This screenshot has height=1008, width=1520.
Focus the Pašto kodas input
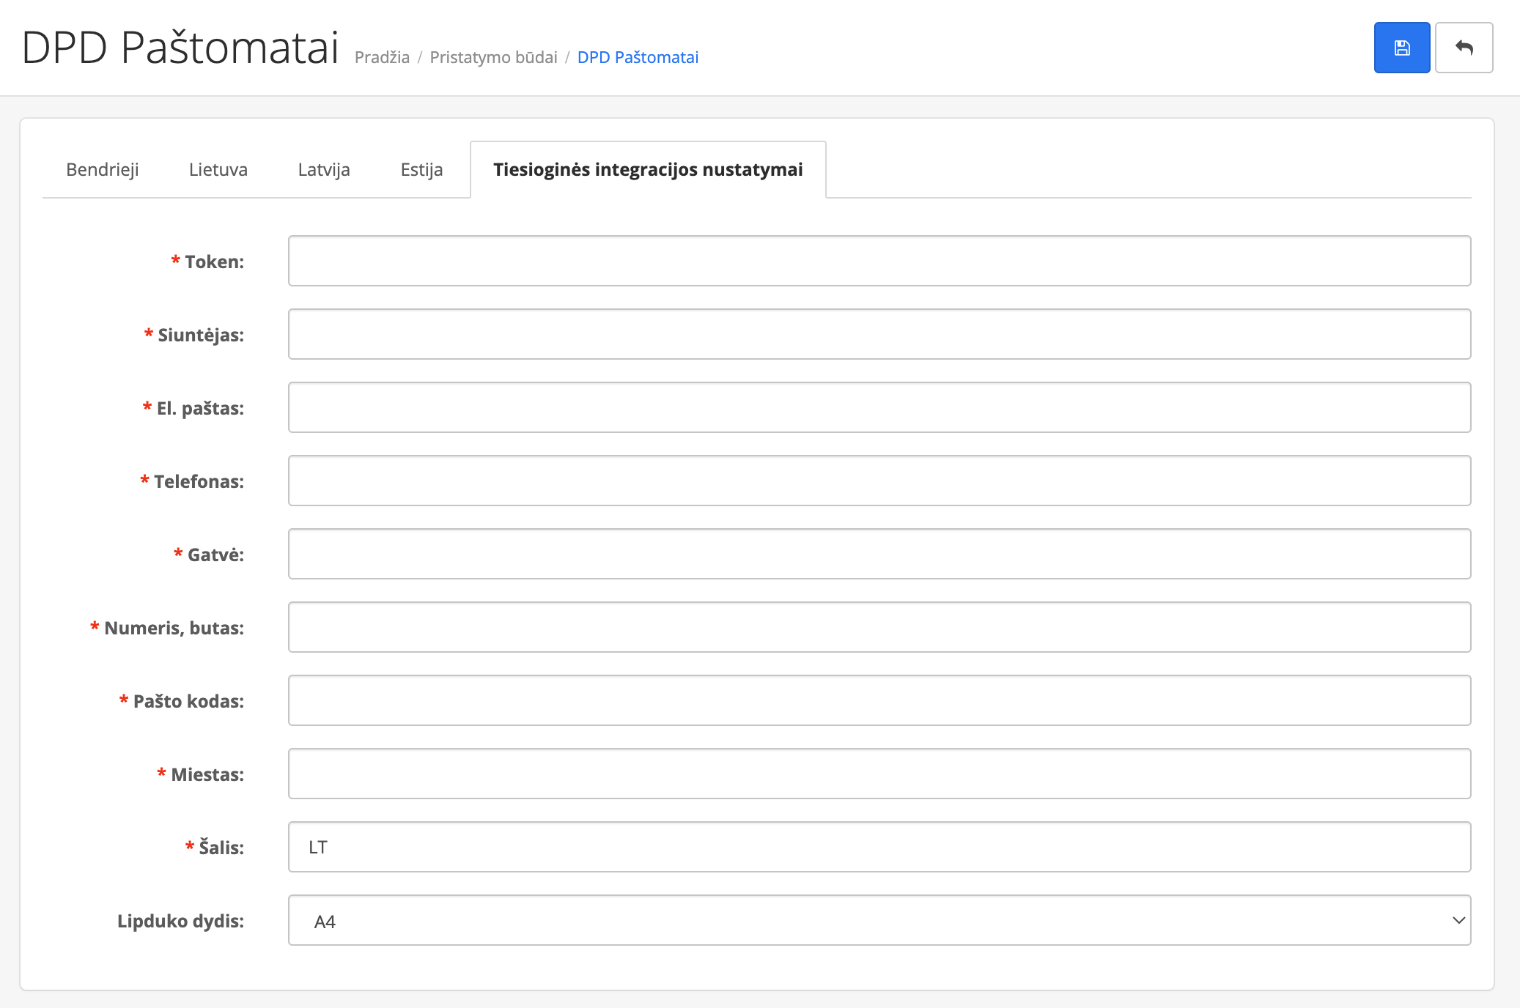tap(879, 700)
